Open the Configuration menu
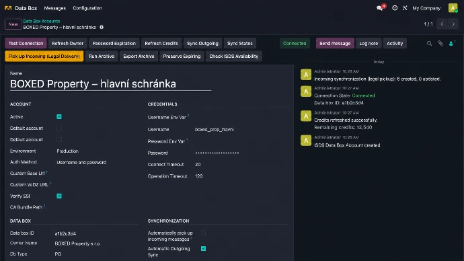 tap(87, 8)
